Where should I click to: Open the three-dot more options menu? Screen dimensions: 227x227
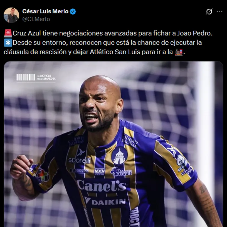pos(219,12)
